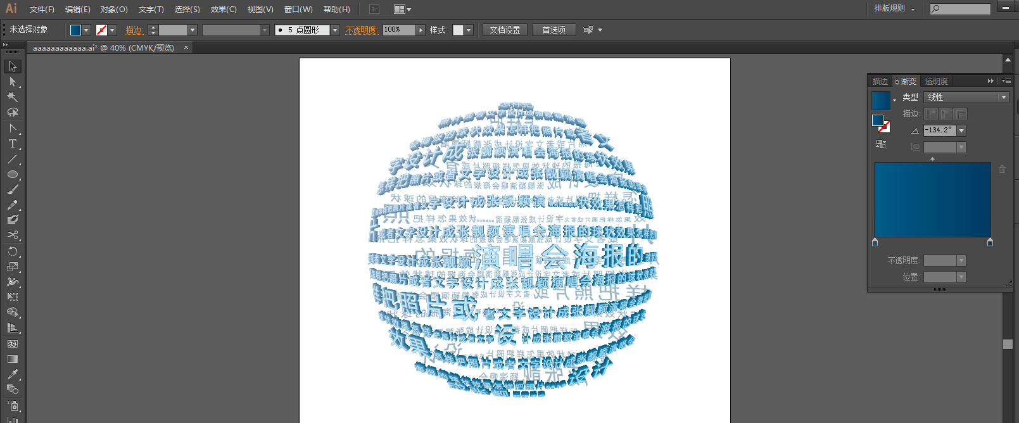Screen dimensions: 1019x423
Task: Select the Warp tool
Action: pos(13,282)
